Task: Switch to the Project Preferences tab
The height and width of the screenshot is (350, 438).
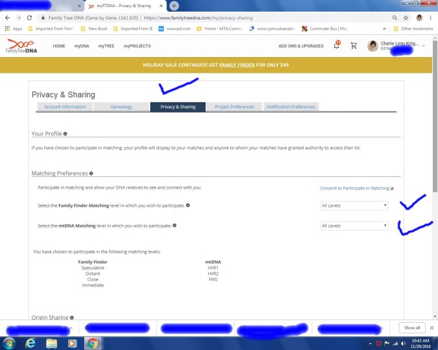Action: 233,107
